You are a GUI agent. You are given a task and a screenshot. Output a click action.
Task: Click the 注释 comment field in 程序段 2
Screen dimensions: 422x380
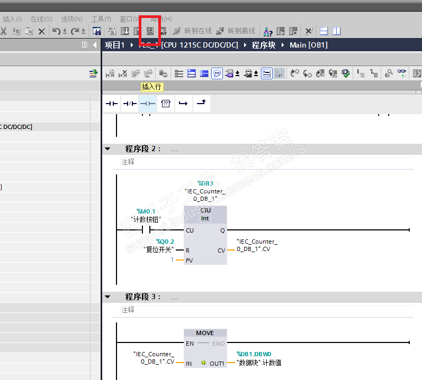pyautogui.click(x=267, y=162)
